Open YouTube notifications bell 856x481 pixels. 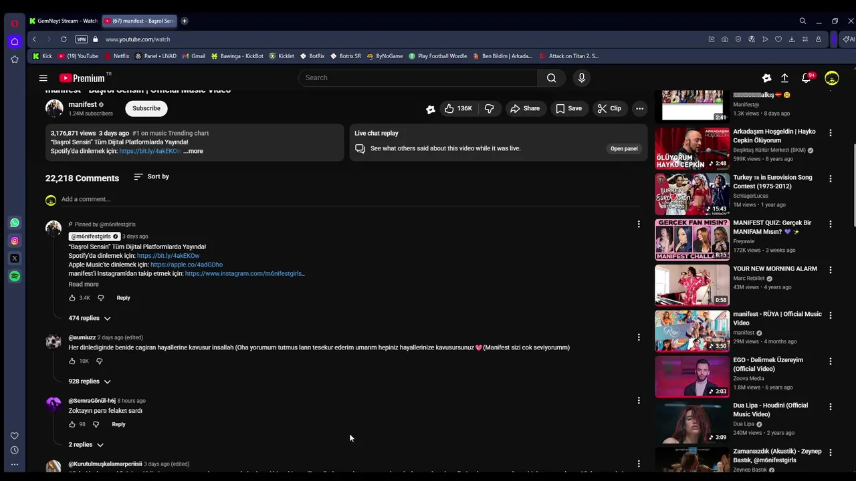pos(807,78)
